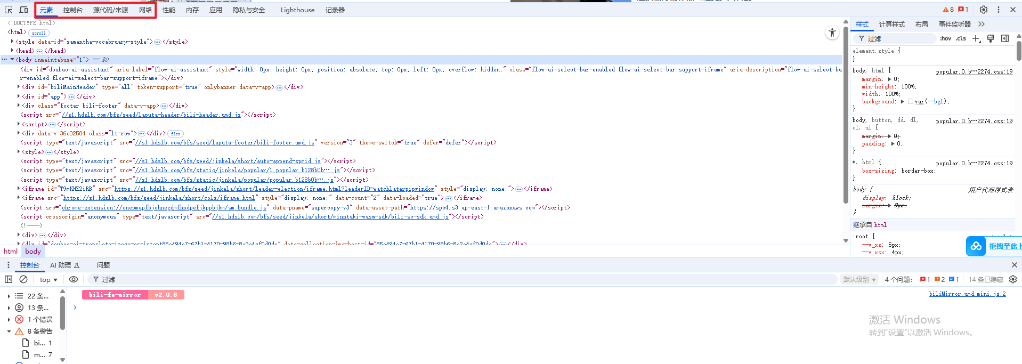Click the red 1 issue badge in console toolbar

tap(925, 279)
